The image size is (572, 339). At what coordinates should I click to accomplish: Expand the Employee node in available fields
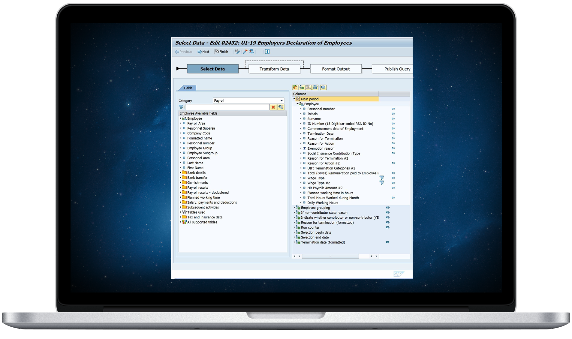pos(180,118)
